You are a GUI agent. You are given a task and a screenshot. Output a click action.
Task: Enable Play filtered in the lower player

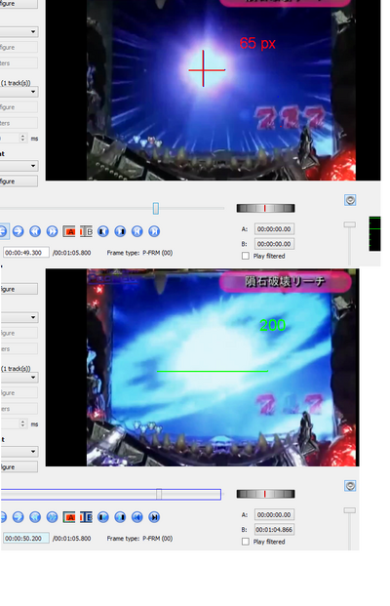[x=245, y=542]
